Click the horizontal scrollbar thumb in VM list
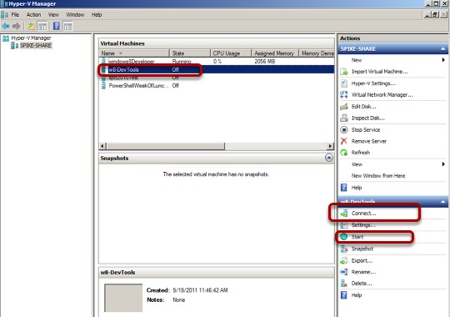 pyautogui.click(x=166, y=146)
